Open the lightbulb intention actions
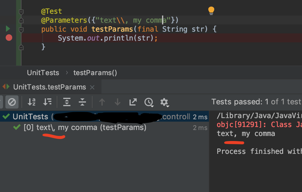 point(211,10)
